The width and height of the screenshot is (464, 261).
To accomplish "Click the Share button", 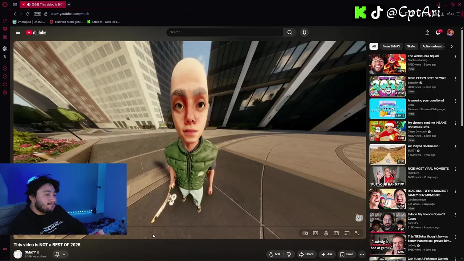I will point(306,254).
